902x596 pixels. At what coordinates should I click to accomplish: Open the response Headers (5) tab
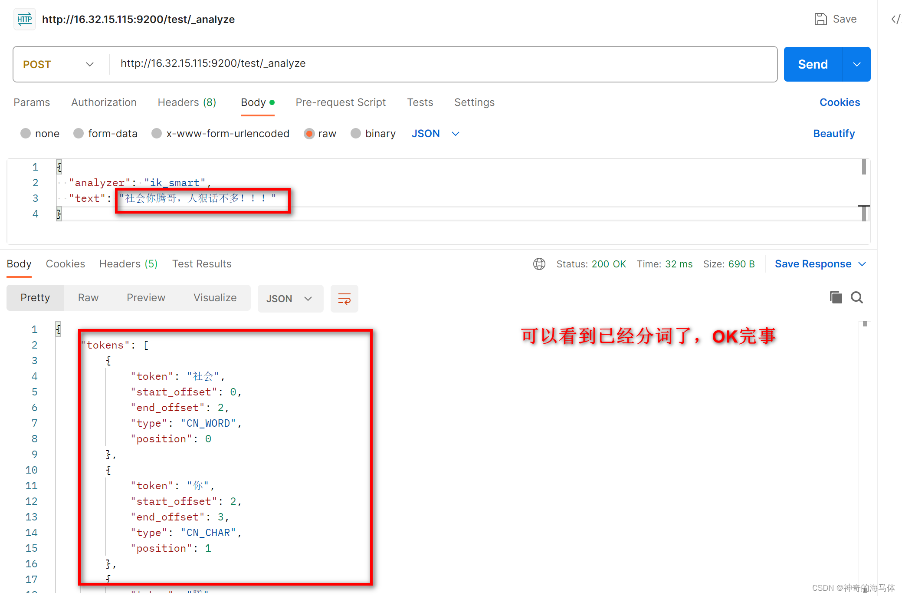coord(128,264)
